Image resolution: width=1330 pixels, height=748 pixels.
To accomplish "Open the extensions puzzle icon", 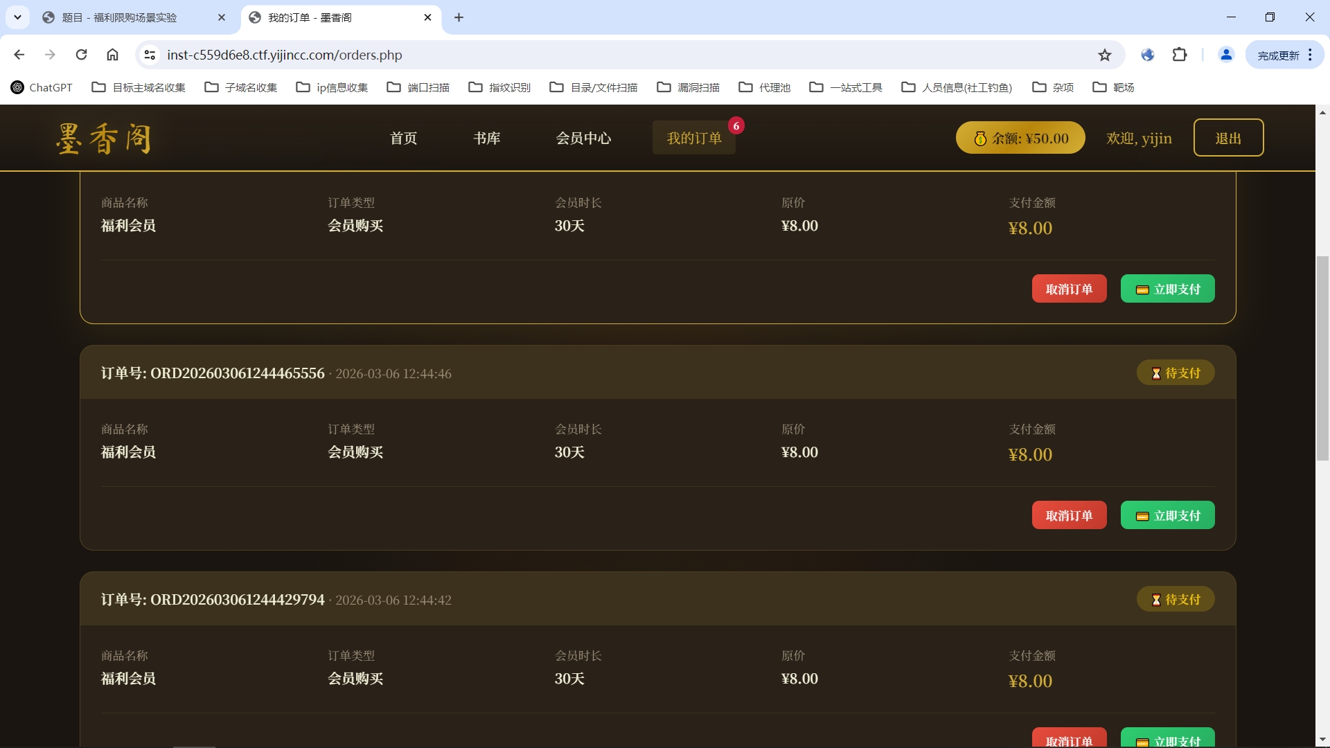I will tap(1180, 55).
